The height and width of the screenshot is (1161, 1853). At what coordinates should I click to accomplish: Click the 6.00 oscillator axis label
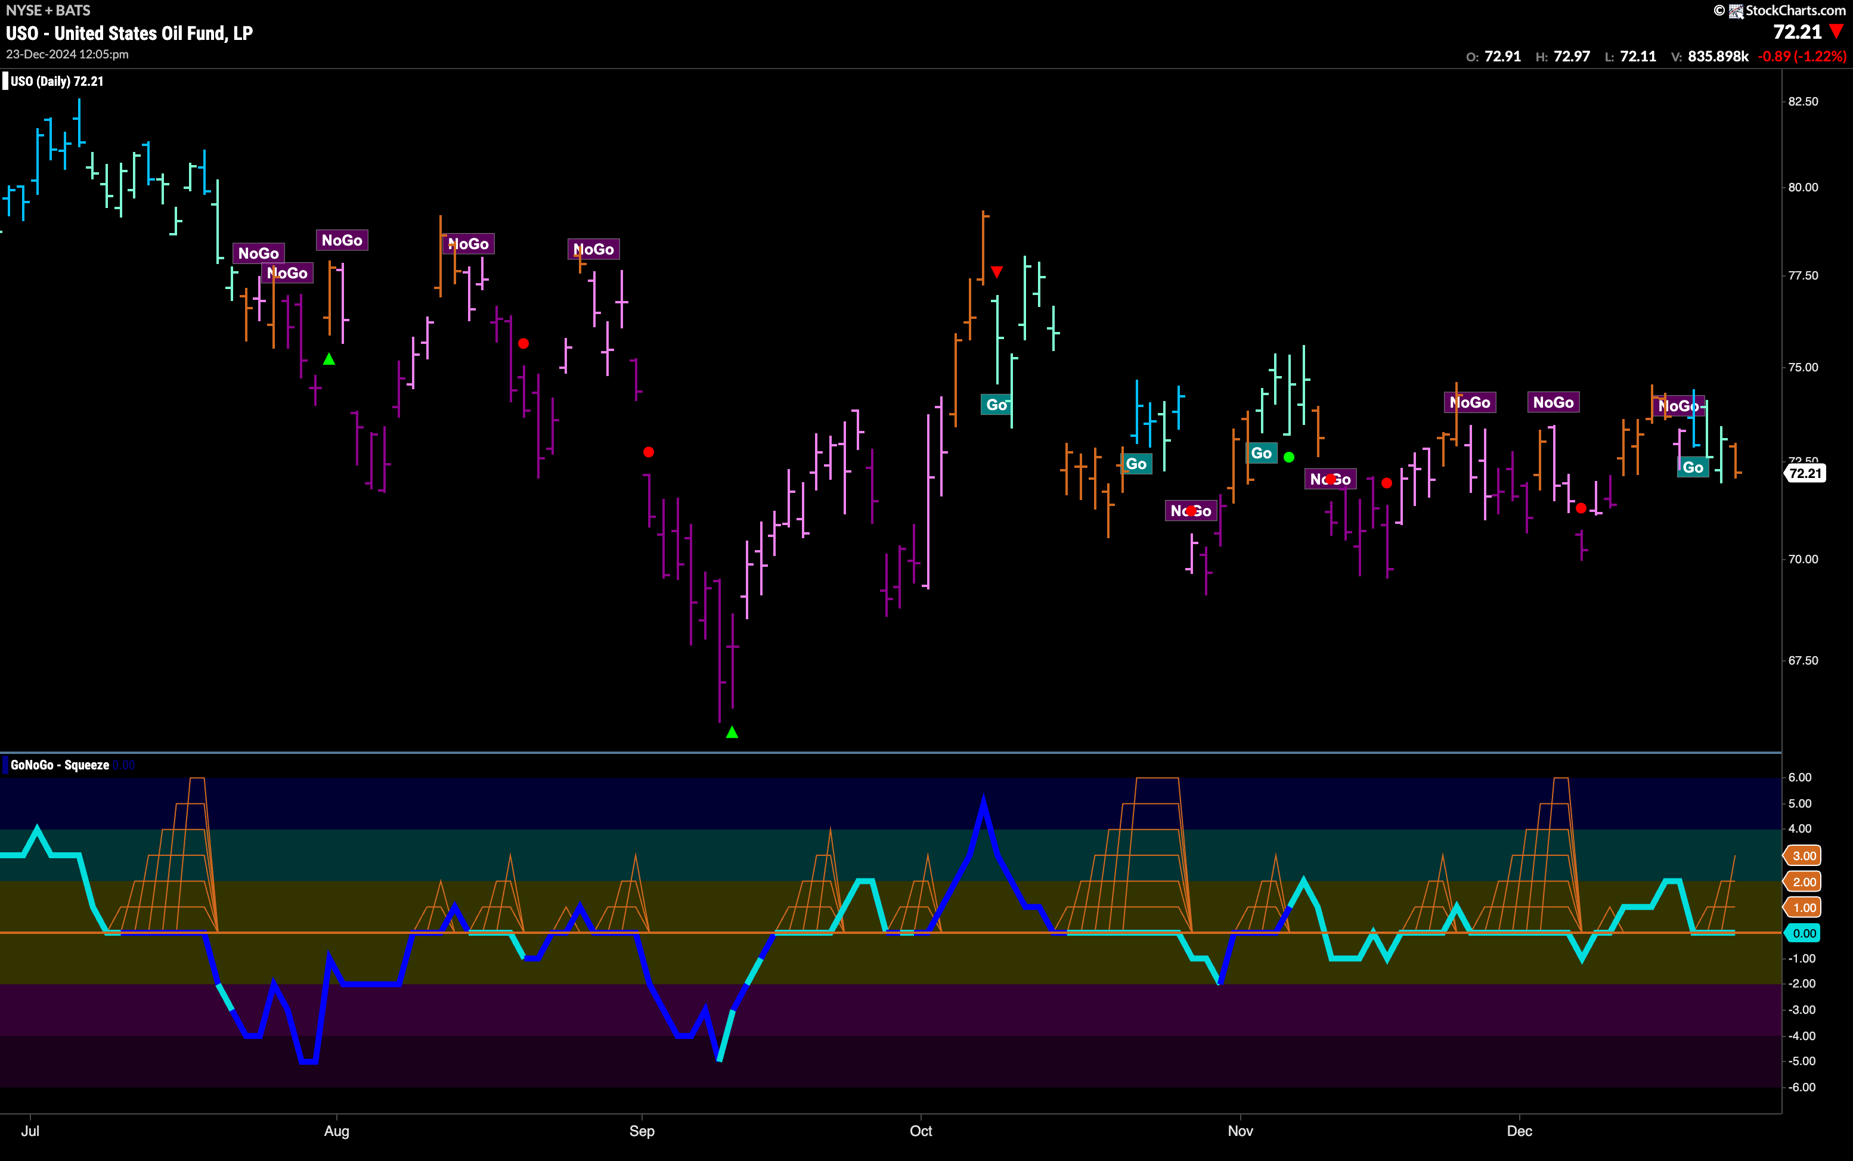click(1799, 778)
